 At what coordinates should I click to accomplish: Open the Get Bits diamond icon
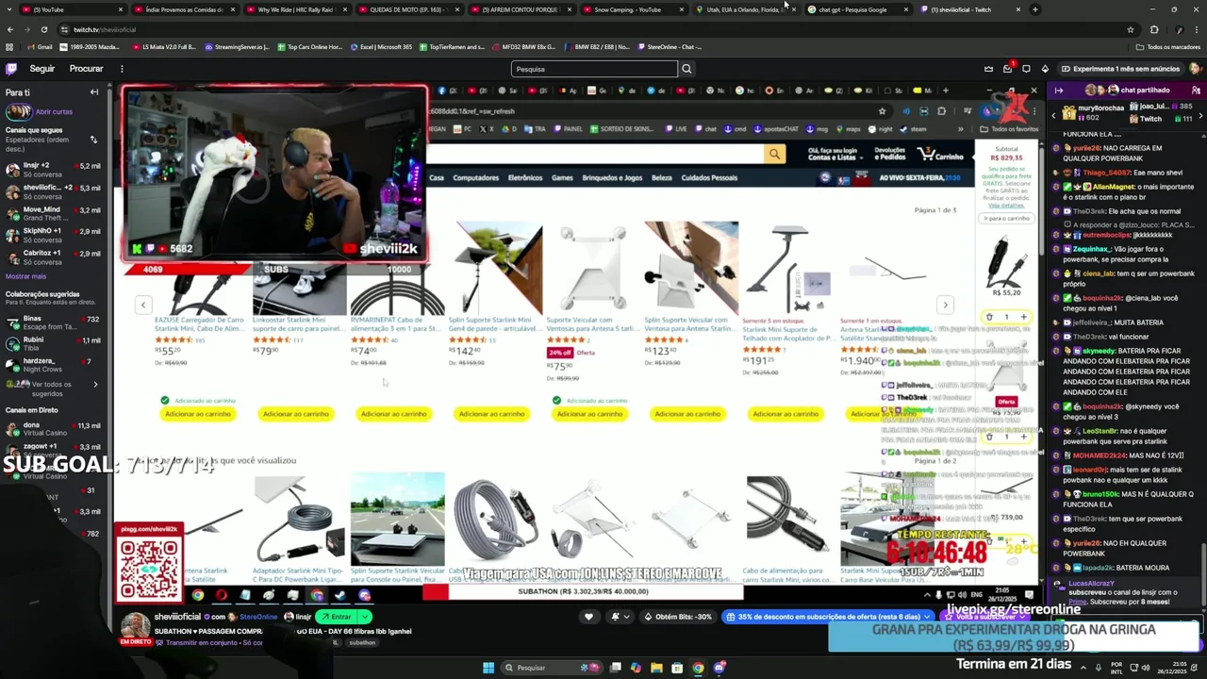pyautogui.click(x=1045, y=69)
